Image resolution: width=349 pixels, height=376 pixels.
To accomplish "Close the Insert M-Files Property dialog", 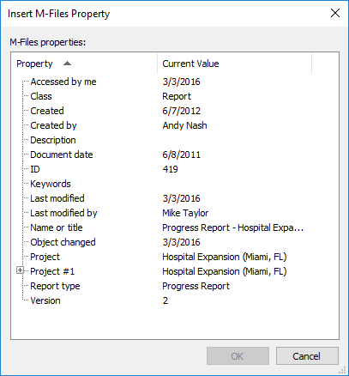I will pyautogui.click(x=335, y=13).
